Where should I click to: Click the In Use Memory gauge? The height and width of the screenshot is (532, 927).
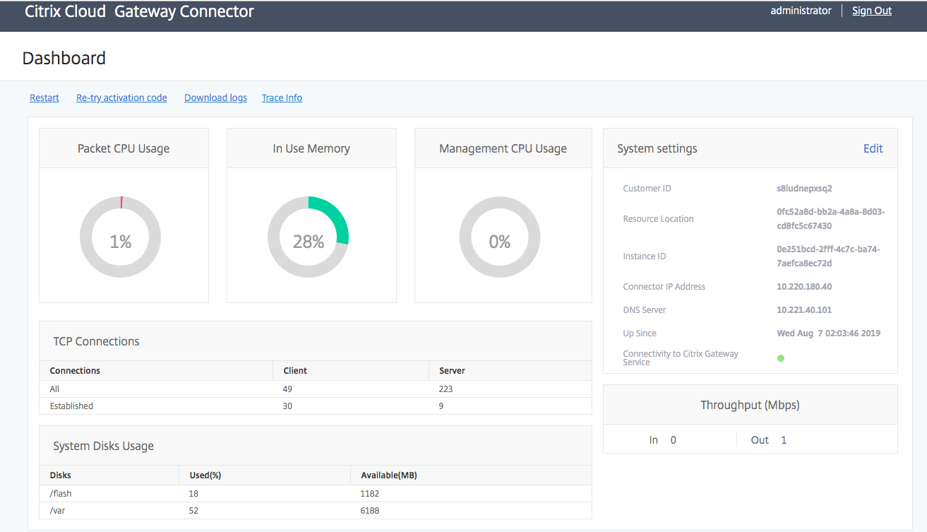(x=309, y=237)
